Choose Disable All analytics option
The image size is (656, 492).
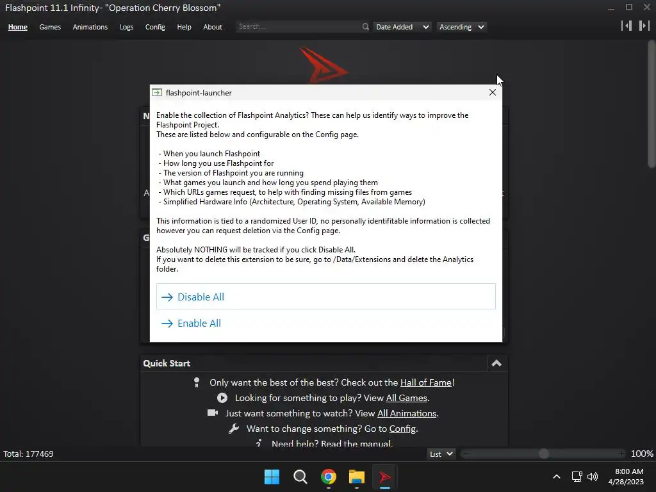click(x=326, y=297)
